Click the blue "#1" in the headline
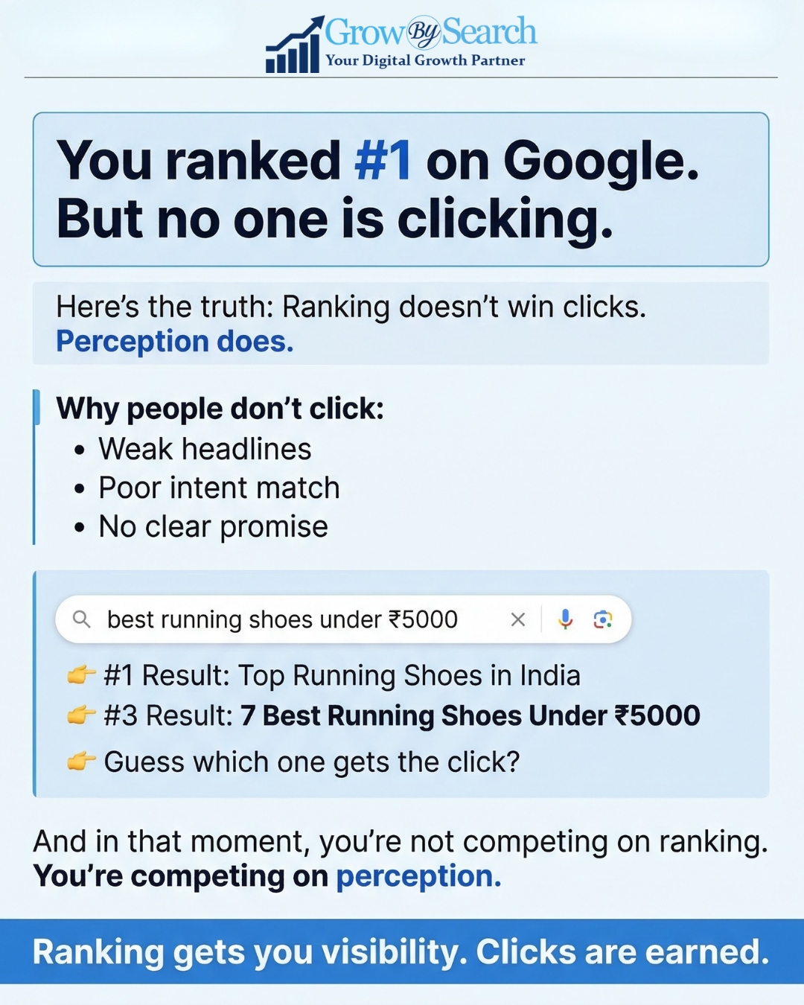 coord(383,161)
